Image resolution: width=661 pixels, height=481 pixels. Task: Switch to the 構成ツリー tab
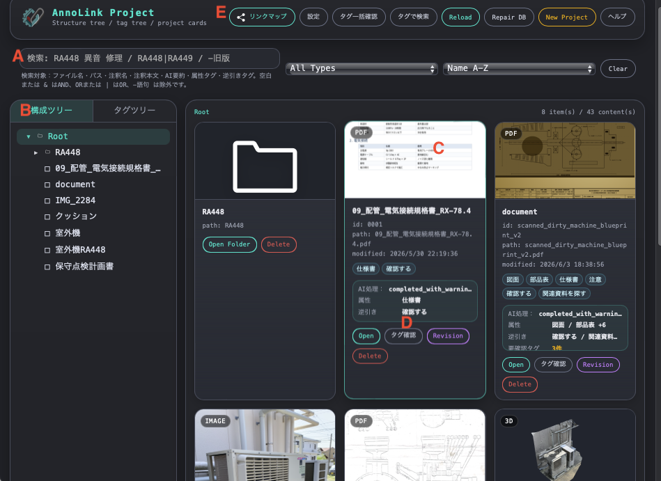point(52,111)
